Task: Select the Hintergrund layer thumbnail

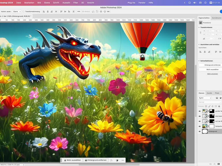Action: pyautogui.click(x=205, y=131)
